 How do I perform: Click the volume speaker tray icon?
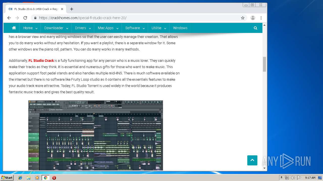coord(293,178)
